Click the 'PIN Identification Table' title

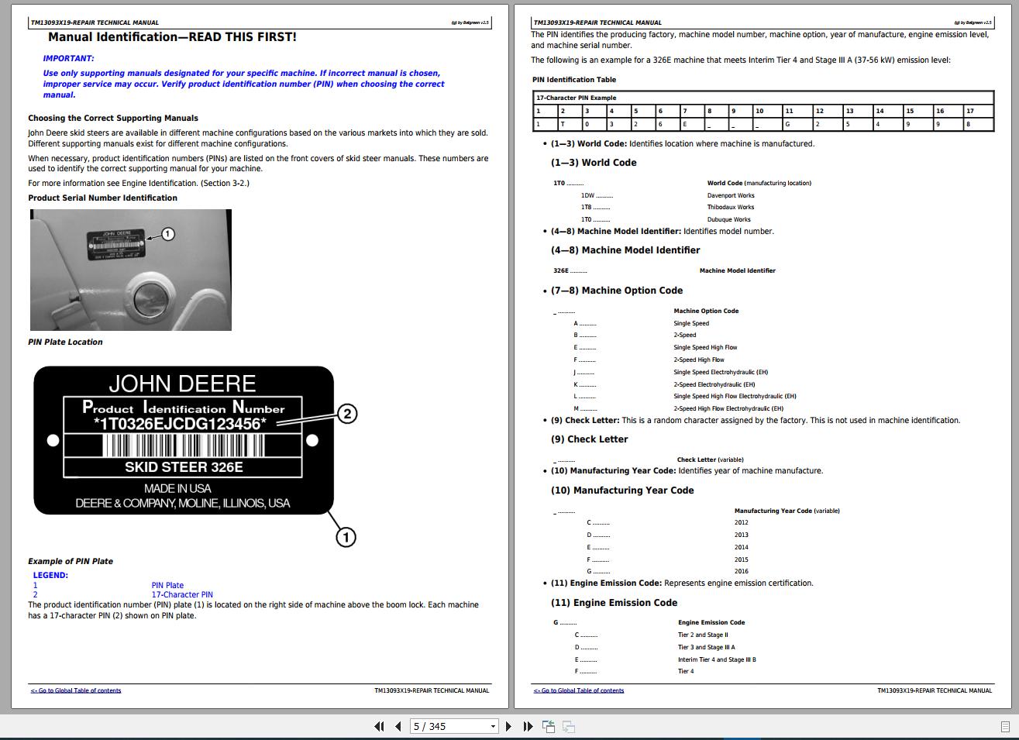(574, 80)
